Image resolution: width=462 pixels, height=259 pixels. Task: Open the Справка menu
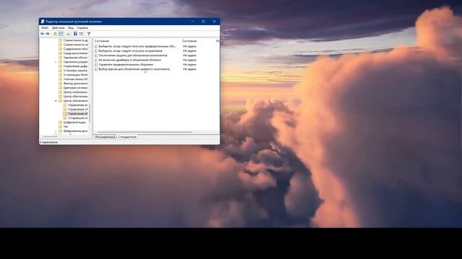click(x=82, y=28)
